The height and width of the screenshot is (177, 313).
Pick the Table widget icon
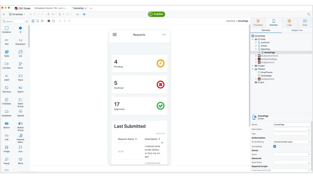click(6, 52)
